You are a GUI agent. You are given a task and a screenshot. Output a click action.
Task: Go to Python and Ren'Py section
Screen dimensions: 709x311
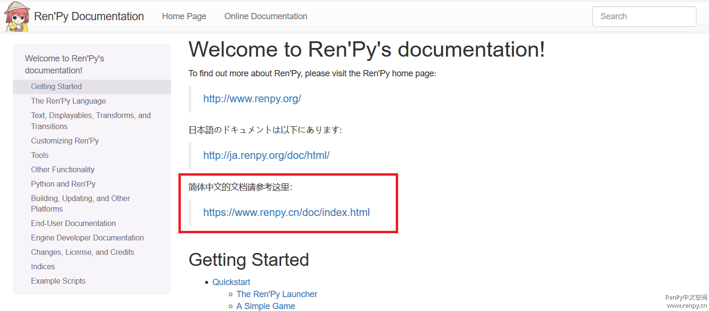tap(63, 184)
